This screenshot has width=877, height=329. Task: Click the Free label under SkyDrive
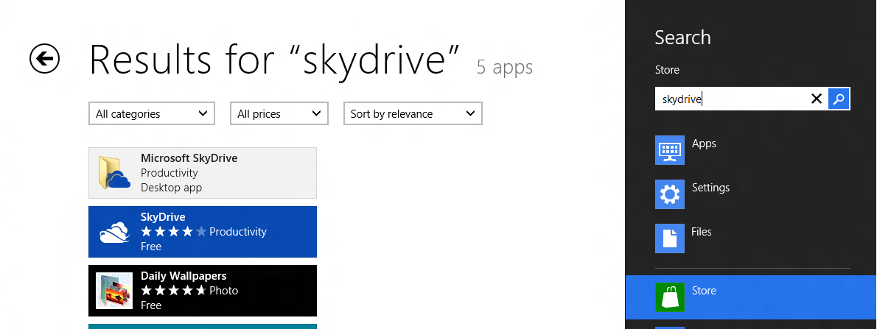[151, 247]
